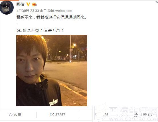Click the 626 comment count
Viewport: 158px width, 122px height.
pos(105,115)
